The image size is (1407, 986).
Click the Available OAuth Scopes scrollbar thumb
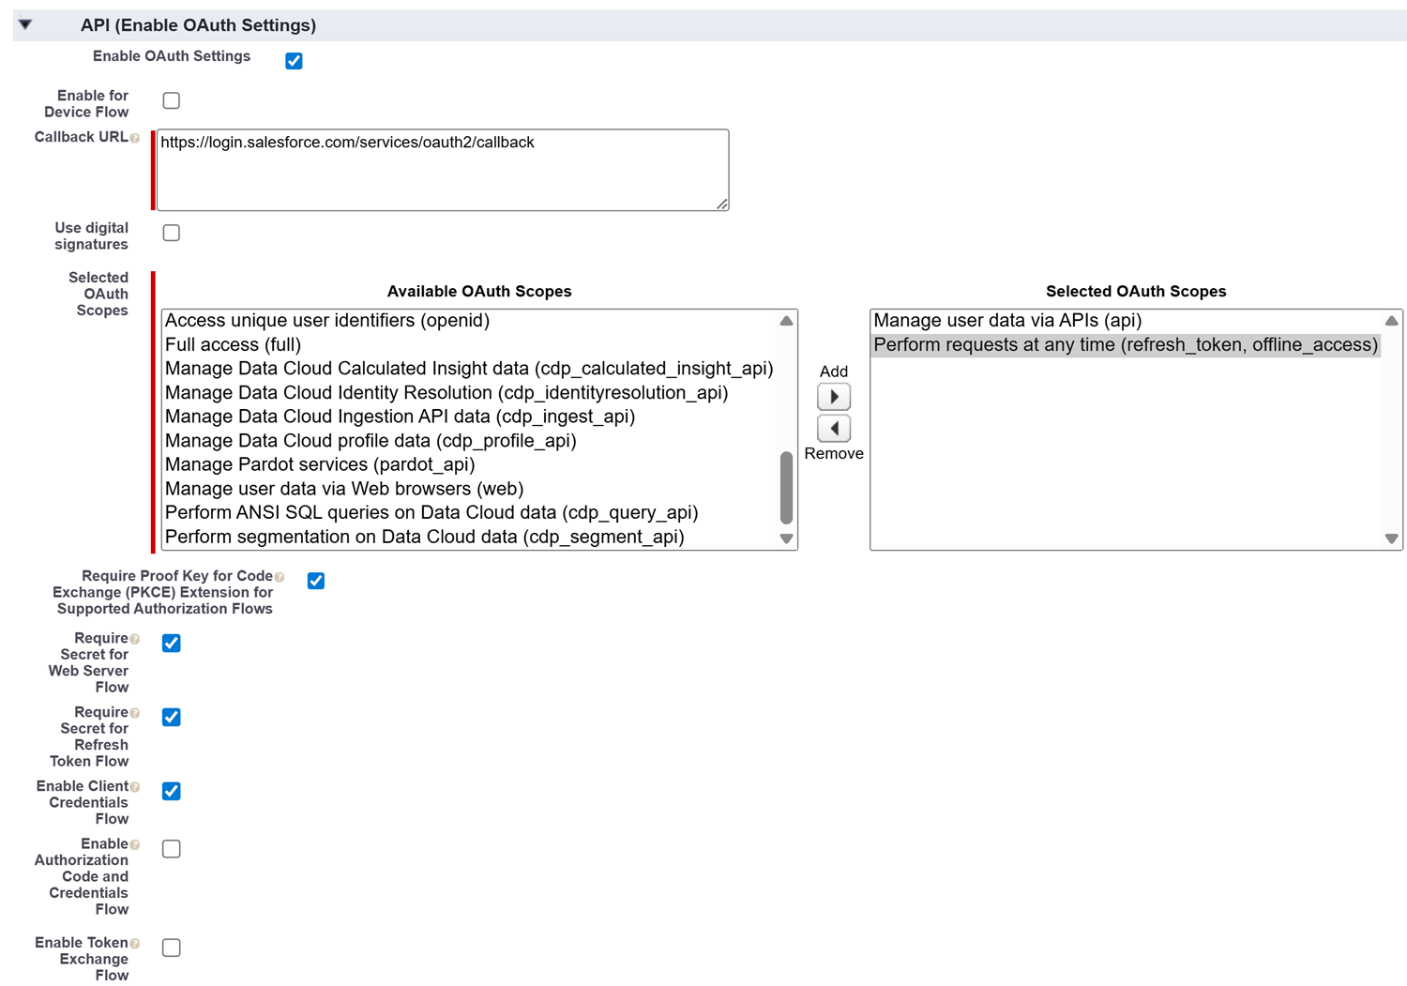tap(787, 488)
